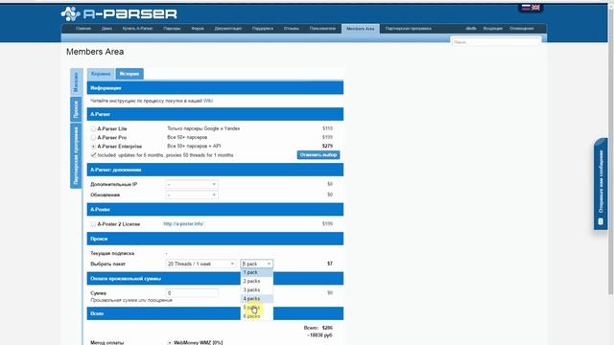The image size is (614, 345).
Task: Click the Отменить выбор button
Action: (x=319, y=155)
